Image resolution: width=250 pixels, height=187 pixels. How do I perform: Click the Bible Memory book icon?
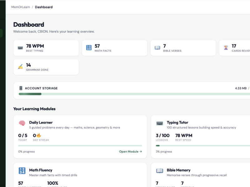tap(160, 170)
